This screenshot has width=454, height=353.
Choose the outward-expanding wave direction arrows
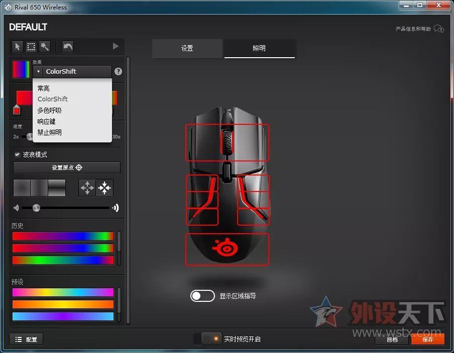tap(87, 188)
